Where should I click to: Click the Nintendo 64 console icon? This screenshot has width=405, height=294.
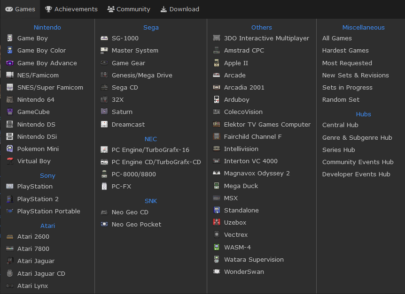tap(10, 99)
